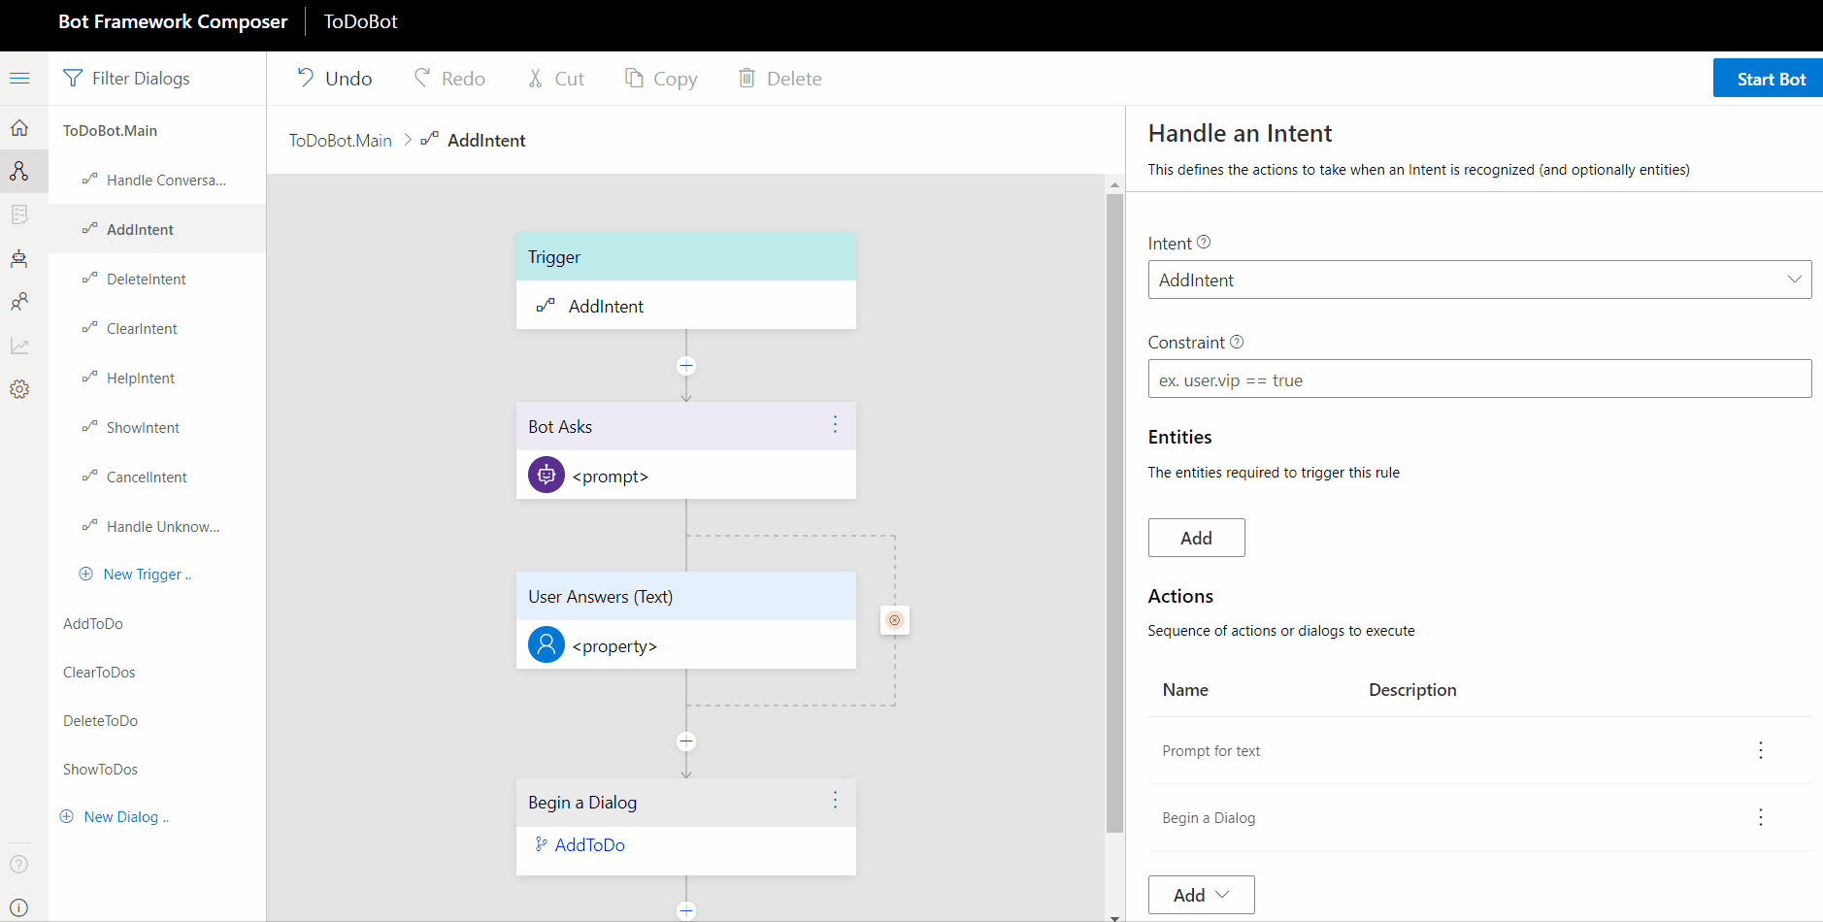Click the canvas vertical scrollbar
Screen dimensions: 1823x922
coord(1114,513)
